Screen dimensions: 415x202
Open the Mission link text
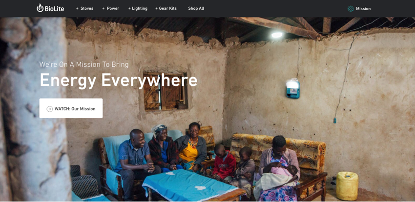coord(363,9)
